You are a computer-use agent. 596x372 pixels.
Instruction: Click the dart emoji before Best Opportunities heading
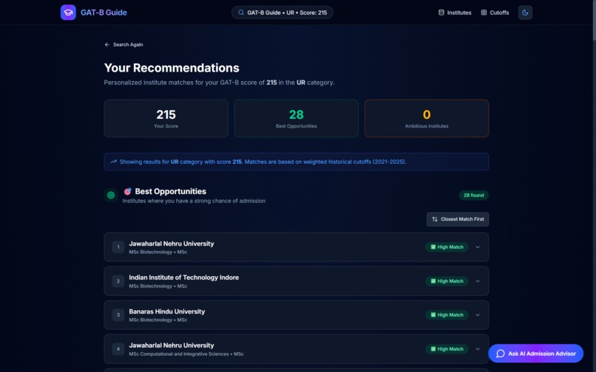(x=128, y=191)
